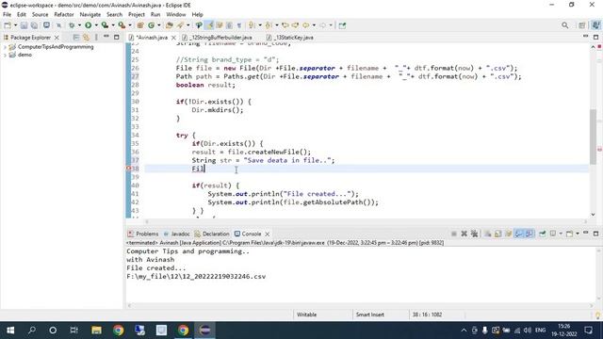The height and width of the screenshot is (339, 603).
Task: Click the error marker on line 38
Action: tap(129, 169)
